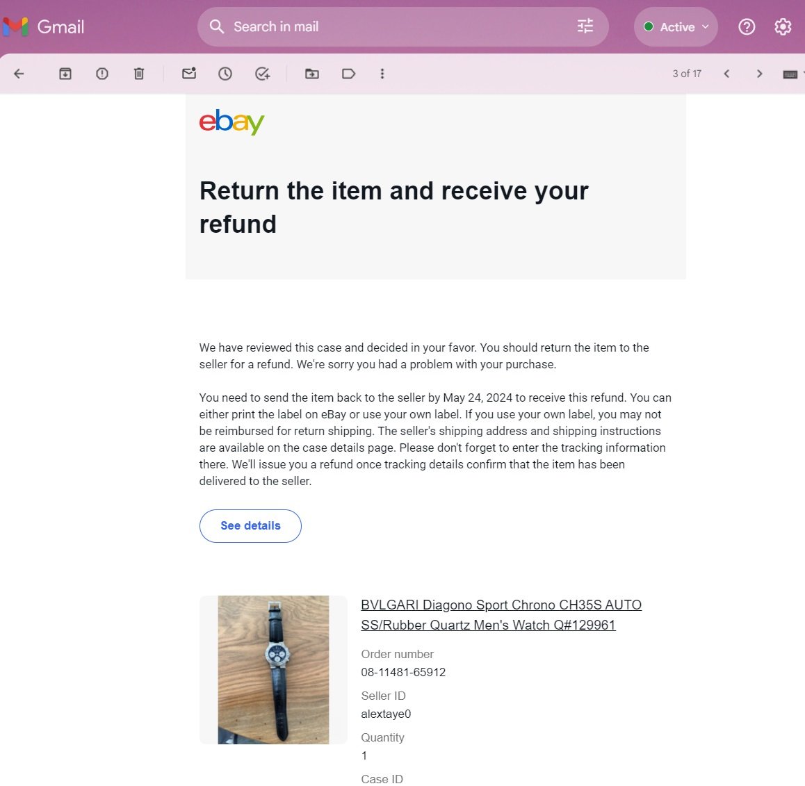The width and height of the screenshot is (805, 786).
Task: Open the Labels tag icon
Action: [349, 74]
